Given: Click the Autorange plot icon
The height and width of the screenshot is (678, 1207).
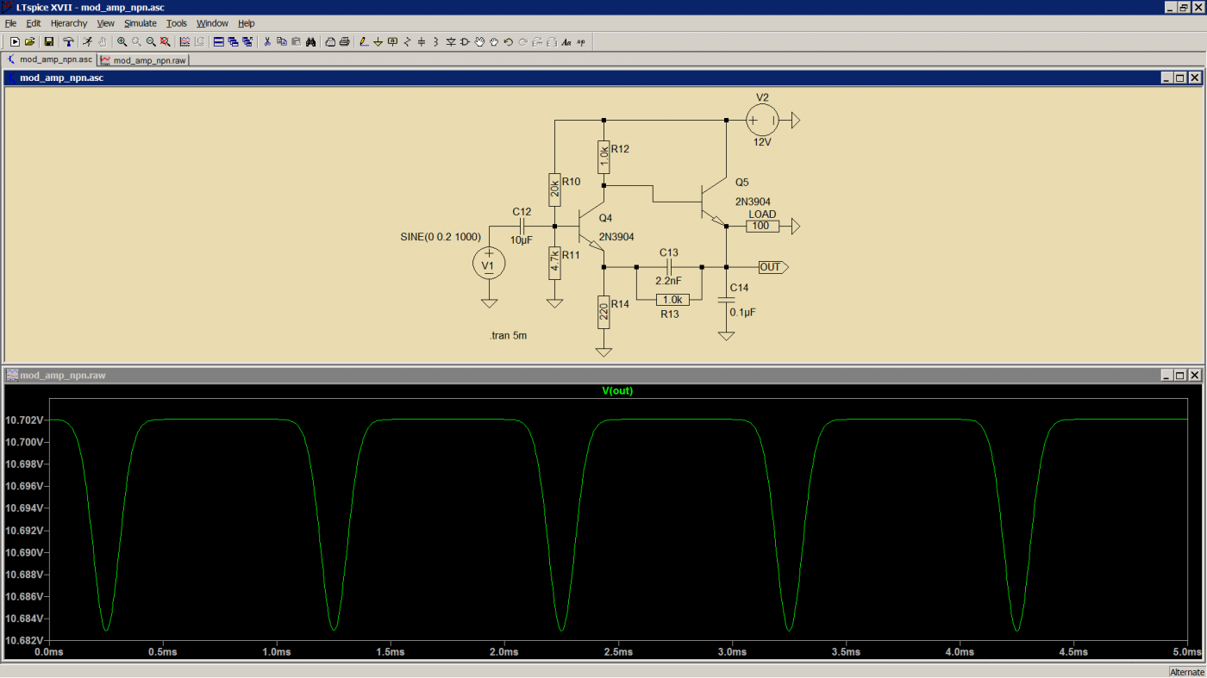Looking at the screenshot, I should coord(184,41).
